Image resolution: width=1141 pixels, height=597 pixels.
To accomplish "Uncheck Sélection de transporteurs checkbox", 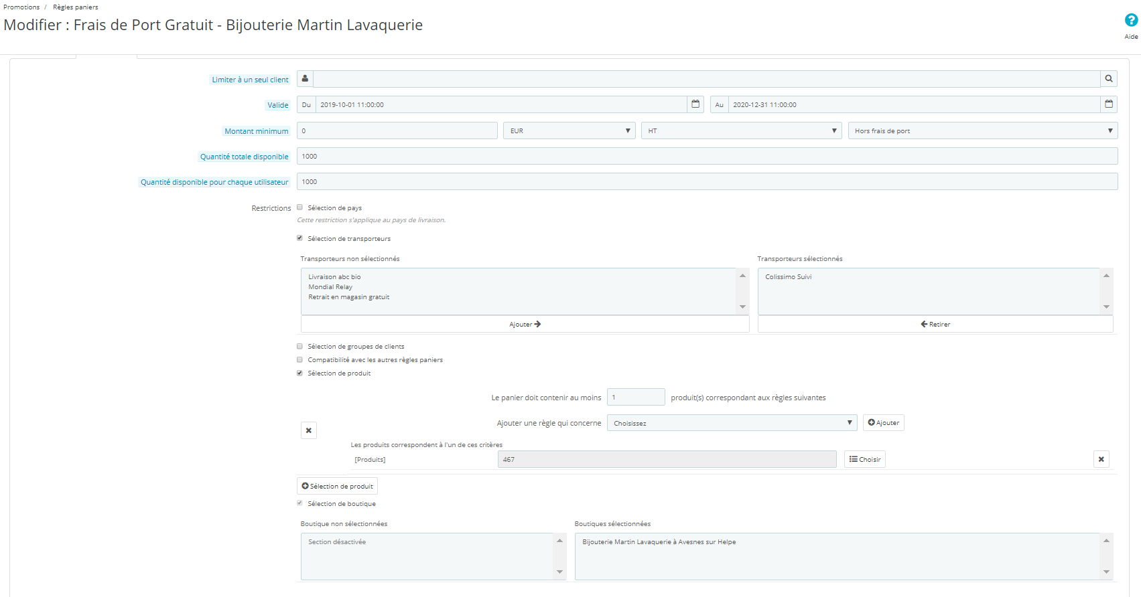I will [x=299, y=238].
